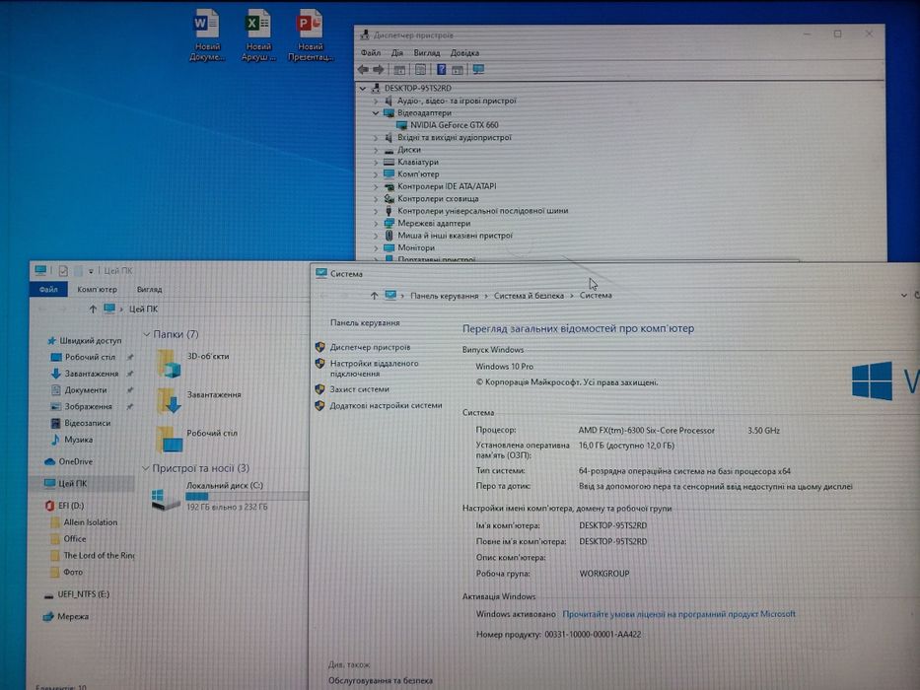920x690 pixels.
Task: Collapse the Пристрої та носії (3) group
Action: click(146, 468)
